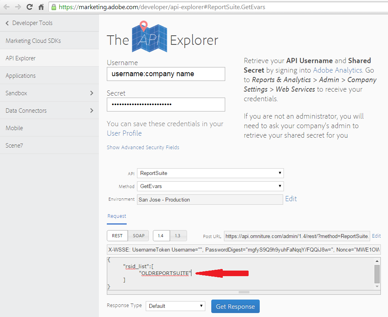
Task: Click the API Explorer map logo
Action: point(149,37)
